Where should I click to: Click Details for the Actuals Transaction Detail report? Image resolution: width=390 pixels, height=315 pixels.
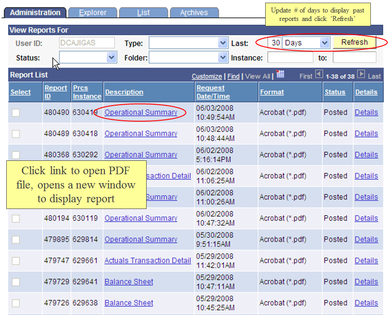click(x=366, y=260)
